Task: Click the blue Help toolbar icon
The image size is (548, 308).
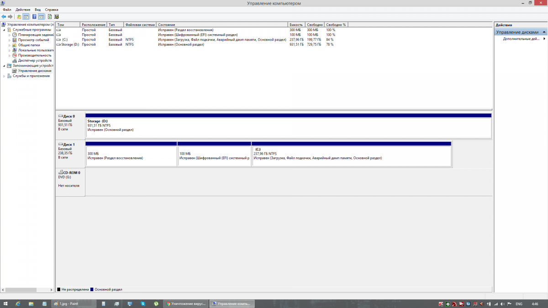Action: coord(34,16)
